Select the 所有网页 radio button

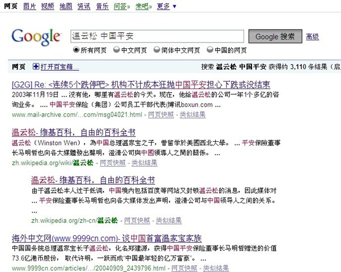coord(76,50)
